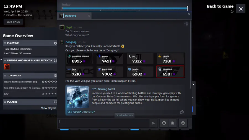Click the PLAYERS section header
Viewport: 249px width, 140px height.
[30, 102]
